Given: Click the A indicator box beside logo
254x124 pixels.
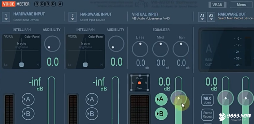Looking at the screenshot, I should coord(60,4).
